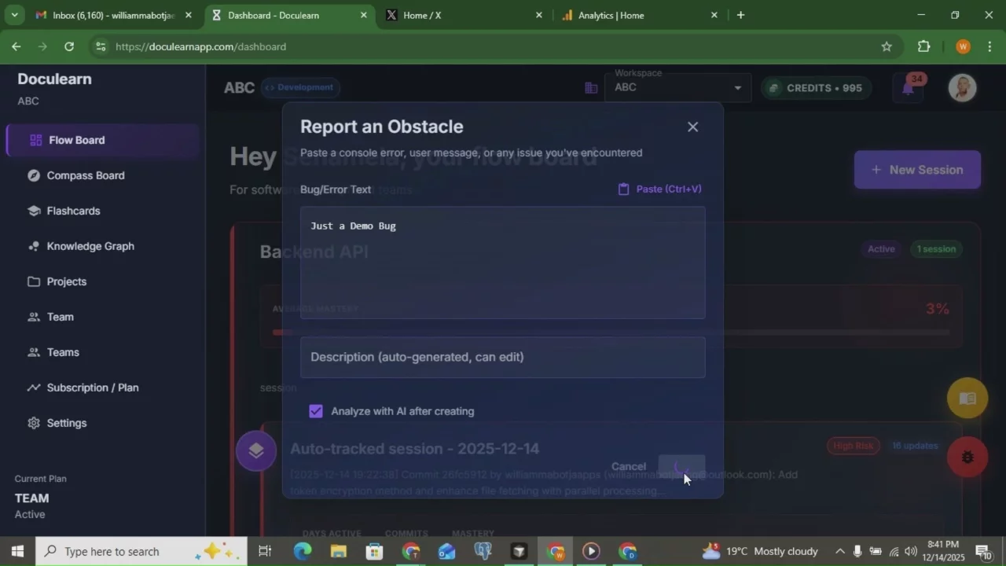Click the yellow book floating icon

point(967,399)
